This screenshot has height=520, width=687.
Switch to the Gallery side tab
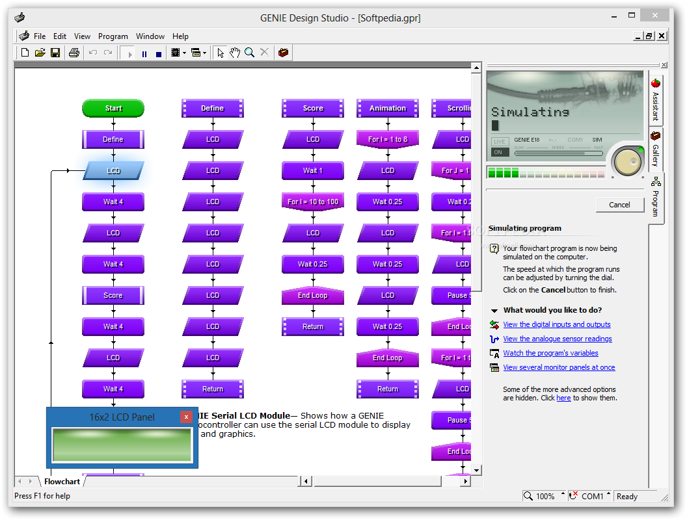(x=656, y=149)
